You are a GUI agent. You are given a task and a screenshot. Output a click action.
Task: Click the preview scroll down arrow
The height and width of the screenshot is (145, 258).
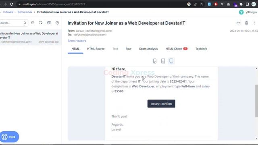click(x=256, y=138)
